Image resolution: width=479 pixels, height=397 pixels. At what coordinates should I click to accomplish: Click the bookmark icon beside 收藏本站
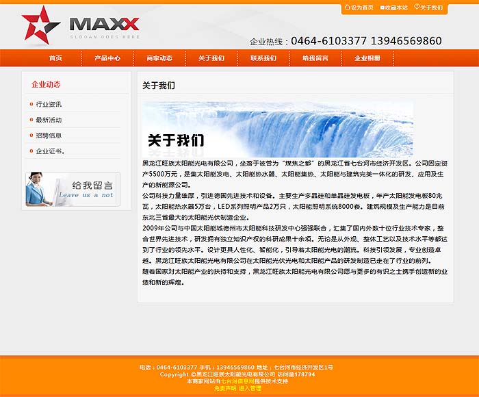click(x=382, y=8)
